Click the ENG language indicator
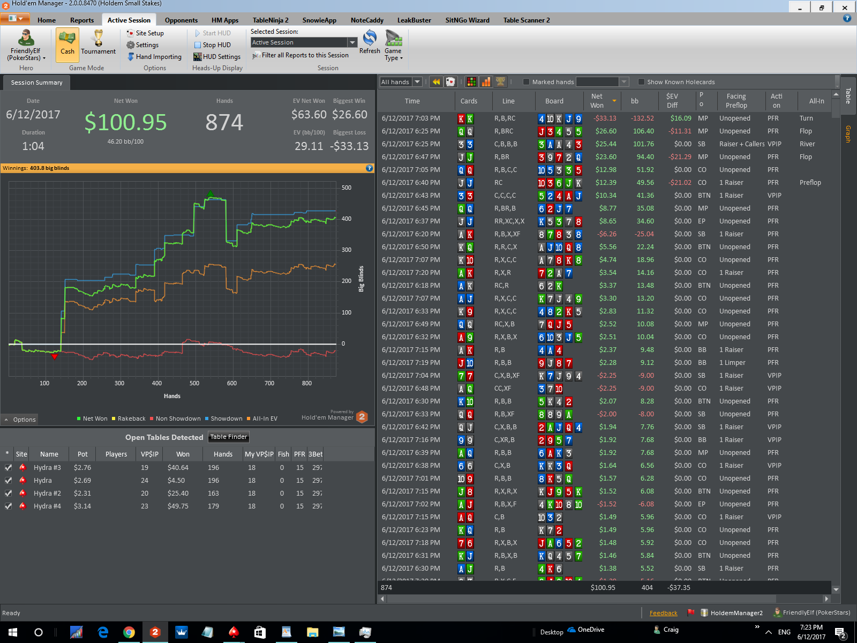This screenshot has width=857, height=643. pyautogui.click(x=784, y=632)
